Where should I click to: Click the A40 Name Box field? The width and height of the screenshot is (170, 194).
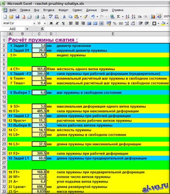[13, 29]
